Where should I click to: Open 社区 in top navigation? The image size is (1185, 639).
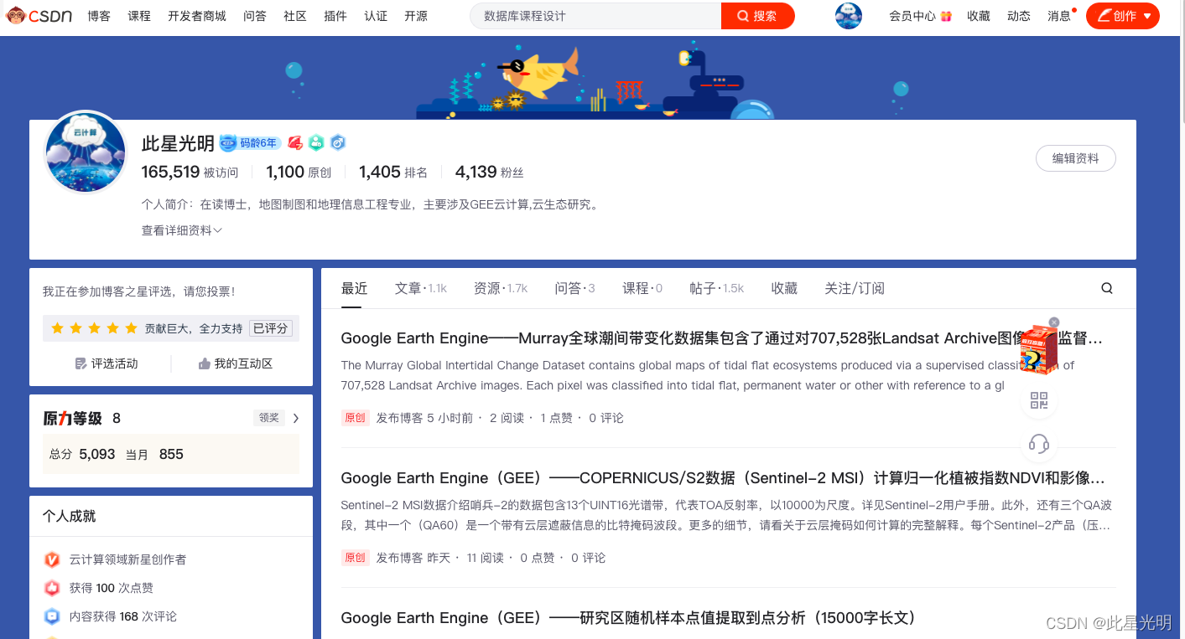295,16
